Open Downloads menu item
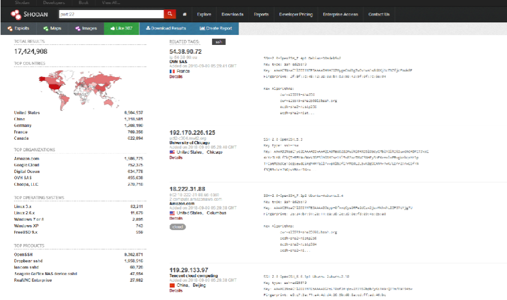Viewport: 507px width, 300px height. [x=233, y=14]
